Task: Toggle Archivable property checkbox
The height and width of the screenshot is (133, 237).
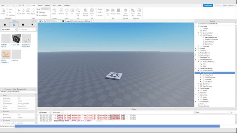Action: 19,98
